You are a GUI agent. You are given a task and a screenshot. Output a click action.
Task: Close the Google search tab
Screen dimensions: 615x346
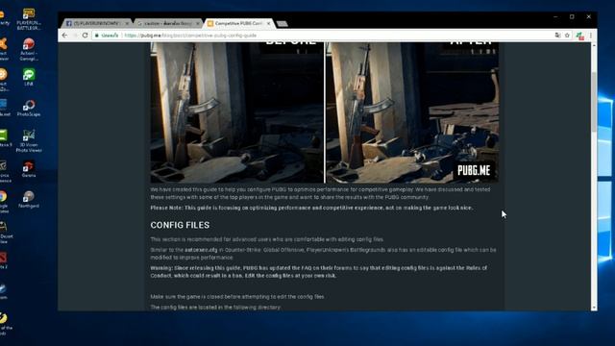click(x=197, y=23)
